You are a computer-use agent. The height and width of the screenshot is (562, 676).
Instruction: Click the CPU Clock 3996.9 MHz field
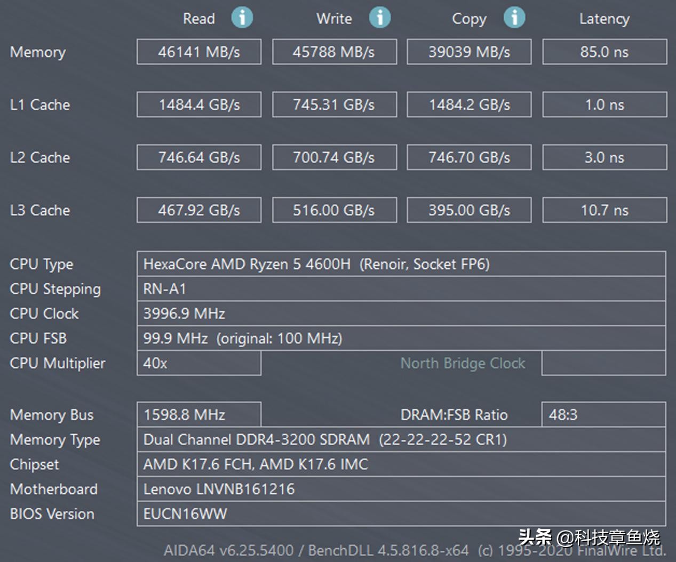pos(401,314)
